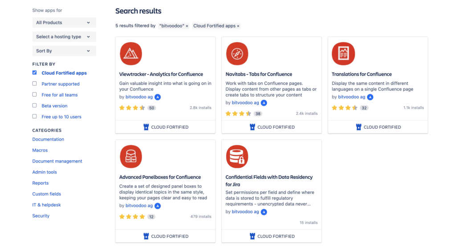Click the Atlassian partner badge next to Viewtracker vendor

tap(158, 97)
